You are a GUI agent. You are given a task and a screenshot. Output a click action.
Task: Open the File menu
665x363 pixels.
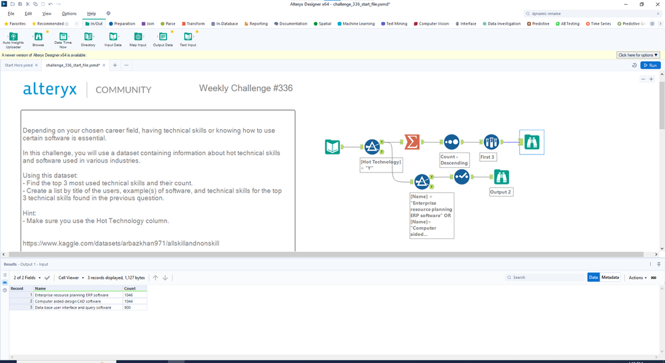11,13
